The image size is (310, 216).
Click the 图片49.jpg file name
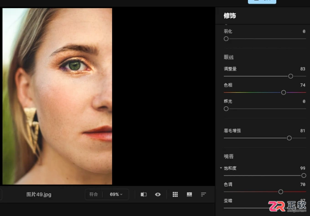click(x=39, y=195)
